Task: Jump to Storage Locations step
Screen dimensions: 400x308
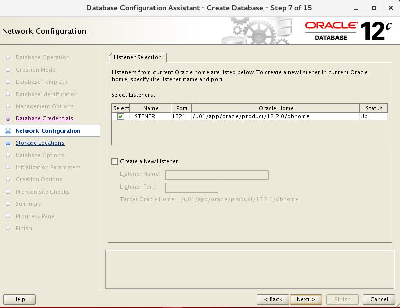Action: pyautogui.click(x=40, y=143)
